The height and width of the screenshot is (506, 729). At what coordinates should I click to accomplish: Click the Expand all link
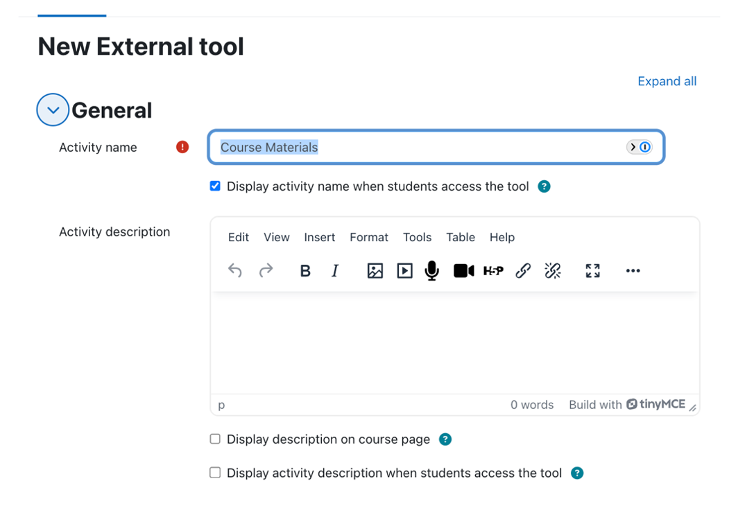[x=667, y=81]
